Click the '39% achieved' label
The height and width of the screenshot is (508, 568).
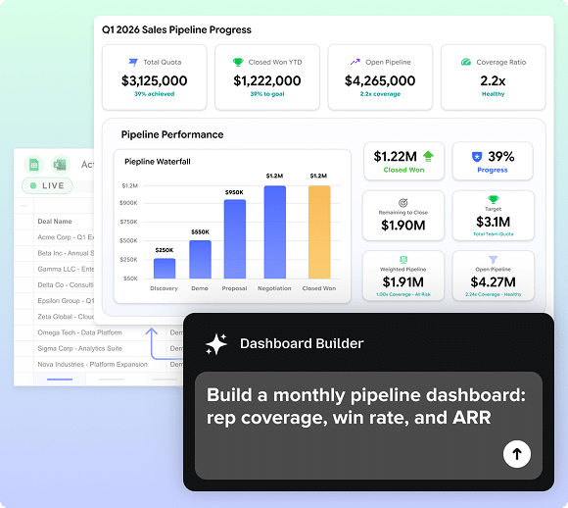coord(155,94)
